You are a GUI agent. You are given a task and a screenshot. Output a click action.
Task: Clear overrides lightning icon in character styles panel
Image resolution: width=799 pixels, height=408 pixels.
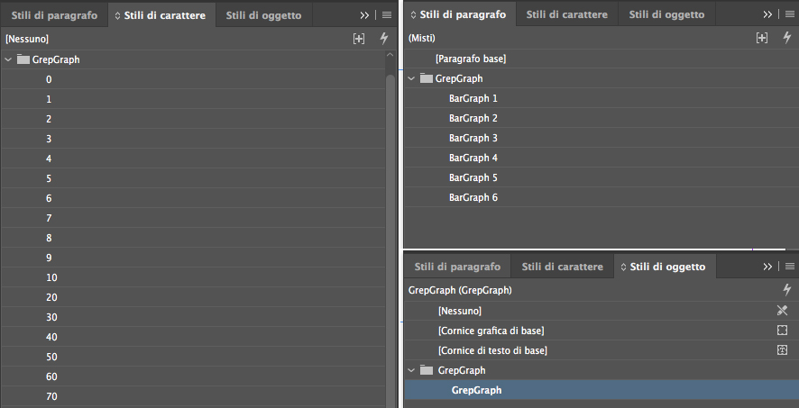384,39
